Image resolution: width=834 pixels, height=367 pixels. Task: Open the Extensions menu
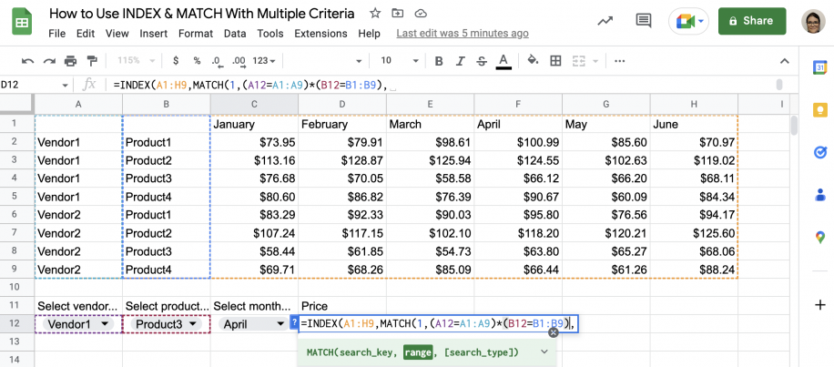pyautogui.click(x=320, y=34)
